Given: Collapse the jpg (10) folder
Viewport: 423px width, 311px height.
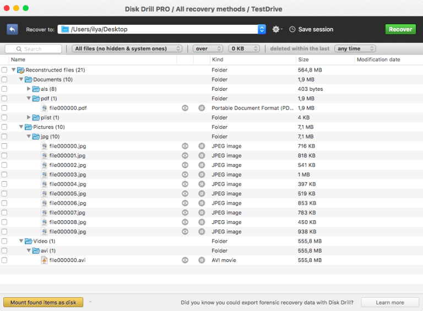Looking at the screenshot, I should (29, 137).
